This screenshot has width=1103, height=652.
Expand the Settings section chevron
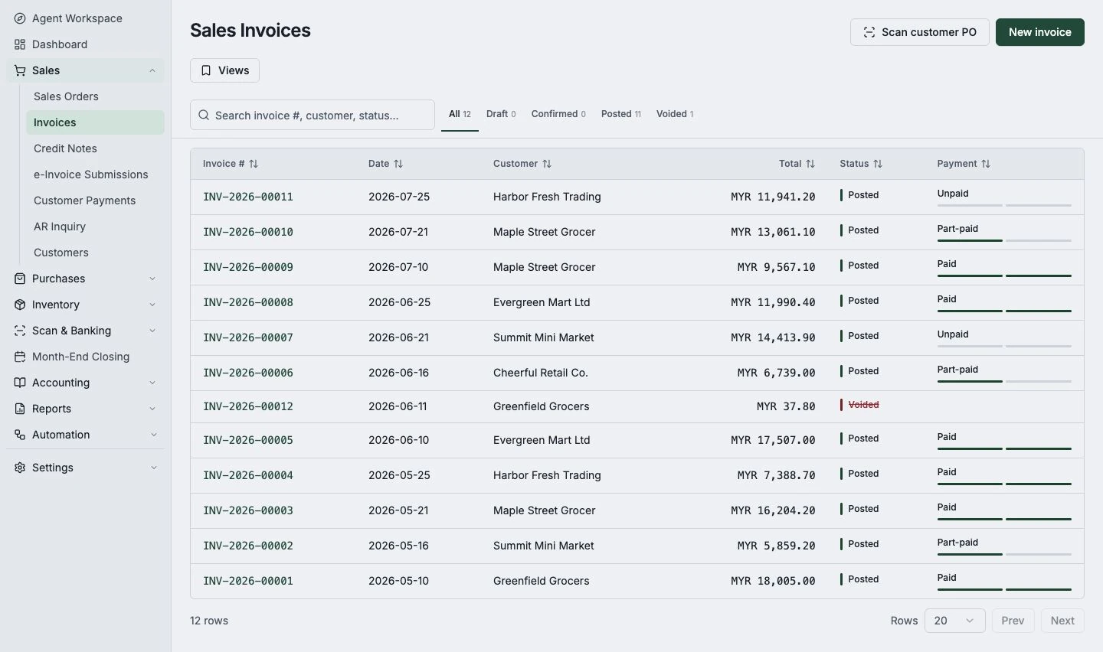153,468
